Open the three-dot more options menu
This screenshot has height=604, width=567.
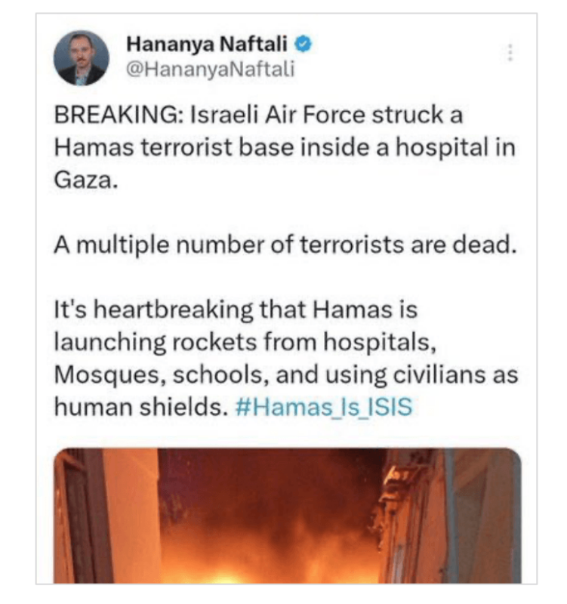click(x=510, y=52)
